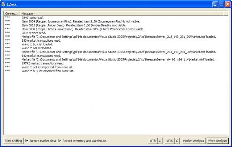Click the Start Sniffing button
This screenshot has height=147, width=232.
click(x=13, y=140)
